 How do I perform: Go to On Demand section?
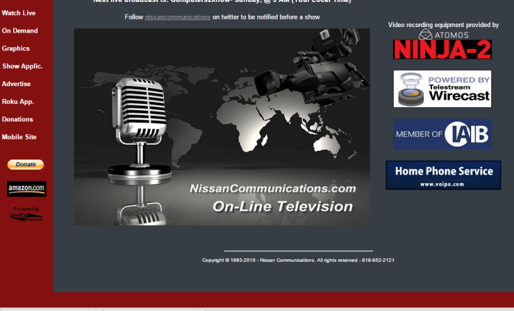coord(20,31)
